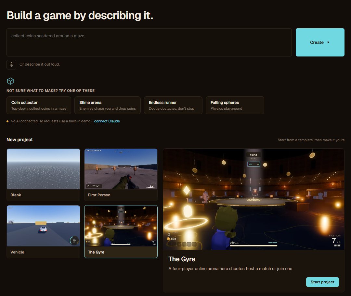Select the First Person template thumbnail
351x296 pixels.
(x=121, y=169)
